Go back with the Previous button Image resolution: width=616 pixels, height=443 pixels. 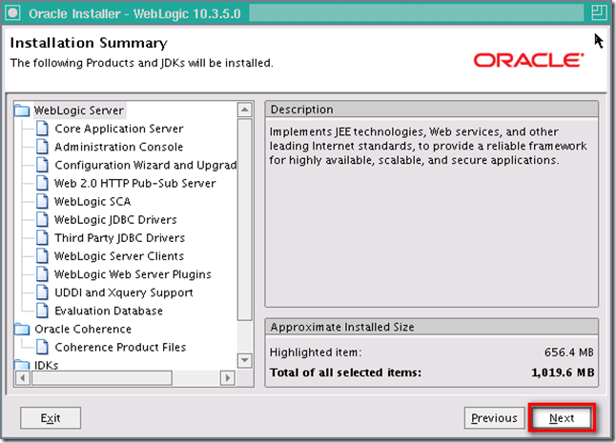point(494,418)
